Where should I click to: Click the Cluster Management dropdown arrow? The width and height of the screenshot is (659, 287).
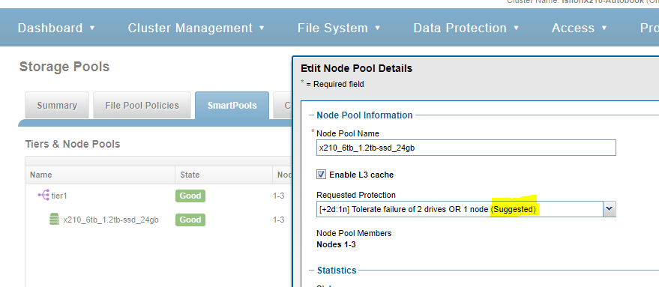(x=262, y=28)
